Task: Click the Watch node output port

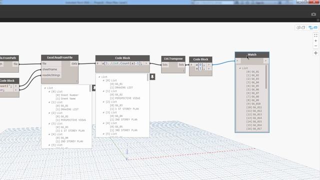Action: tap(265, 61)
